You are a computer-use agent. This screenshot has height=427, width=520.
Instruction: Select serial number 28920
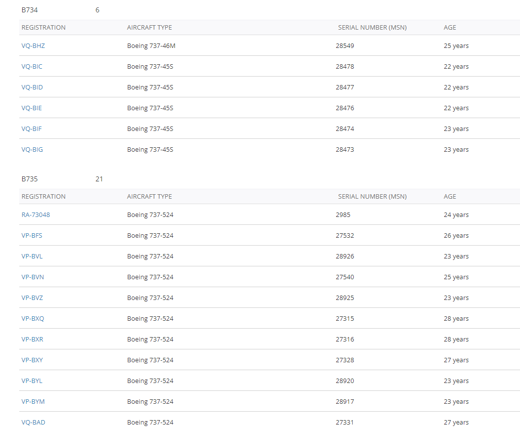point(345,381)
